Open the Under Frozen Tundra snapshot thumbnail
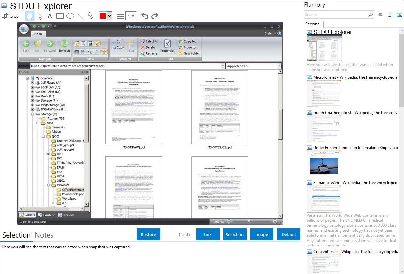The image size is (404, 274). pyautogui.click(x=324, y=164)
